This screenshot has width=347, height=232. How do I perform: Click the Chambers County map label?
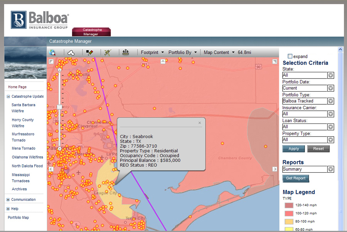pyautogui.click(x=235, y=158)
